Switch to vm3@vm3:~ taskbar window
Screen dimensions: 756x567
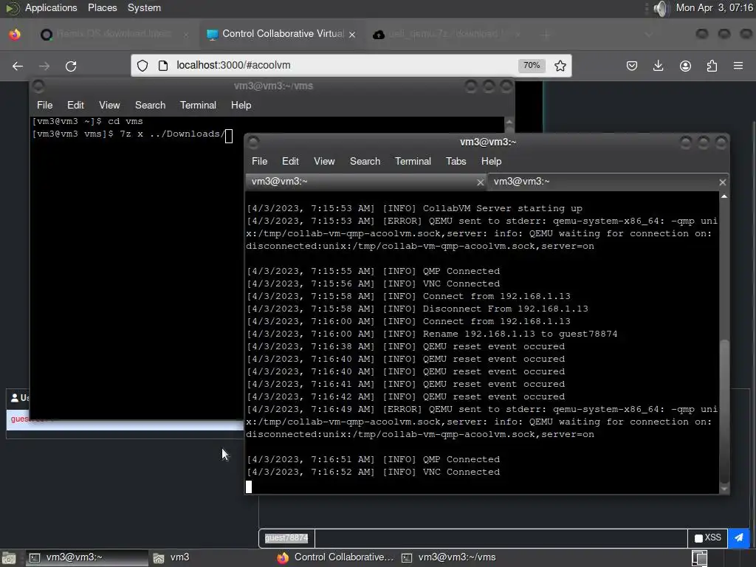pyautogui.click(x=87, y=558)
